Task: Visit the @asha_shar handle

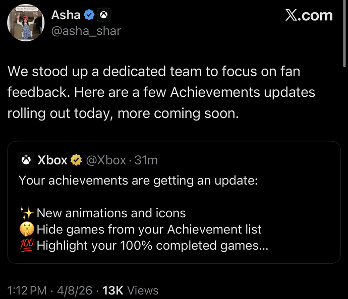Action: pyautogui.click(x=86, y=31)
